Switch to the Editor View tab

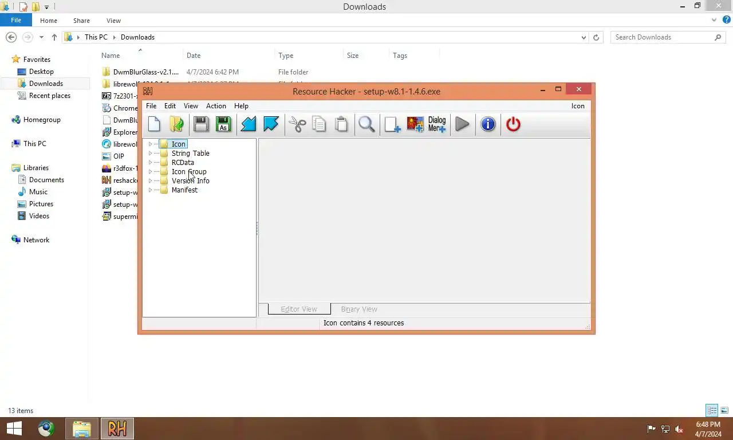(x=299, y=309)
